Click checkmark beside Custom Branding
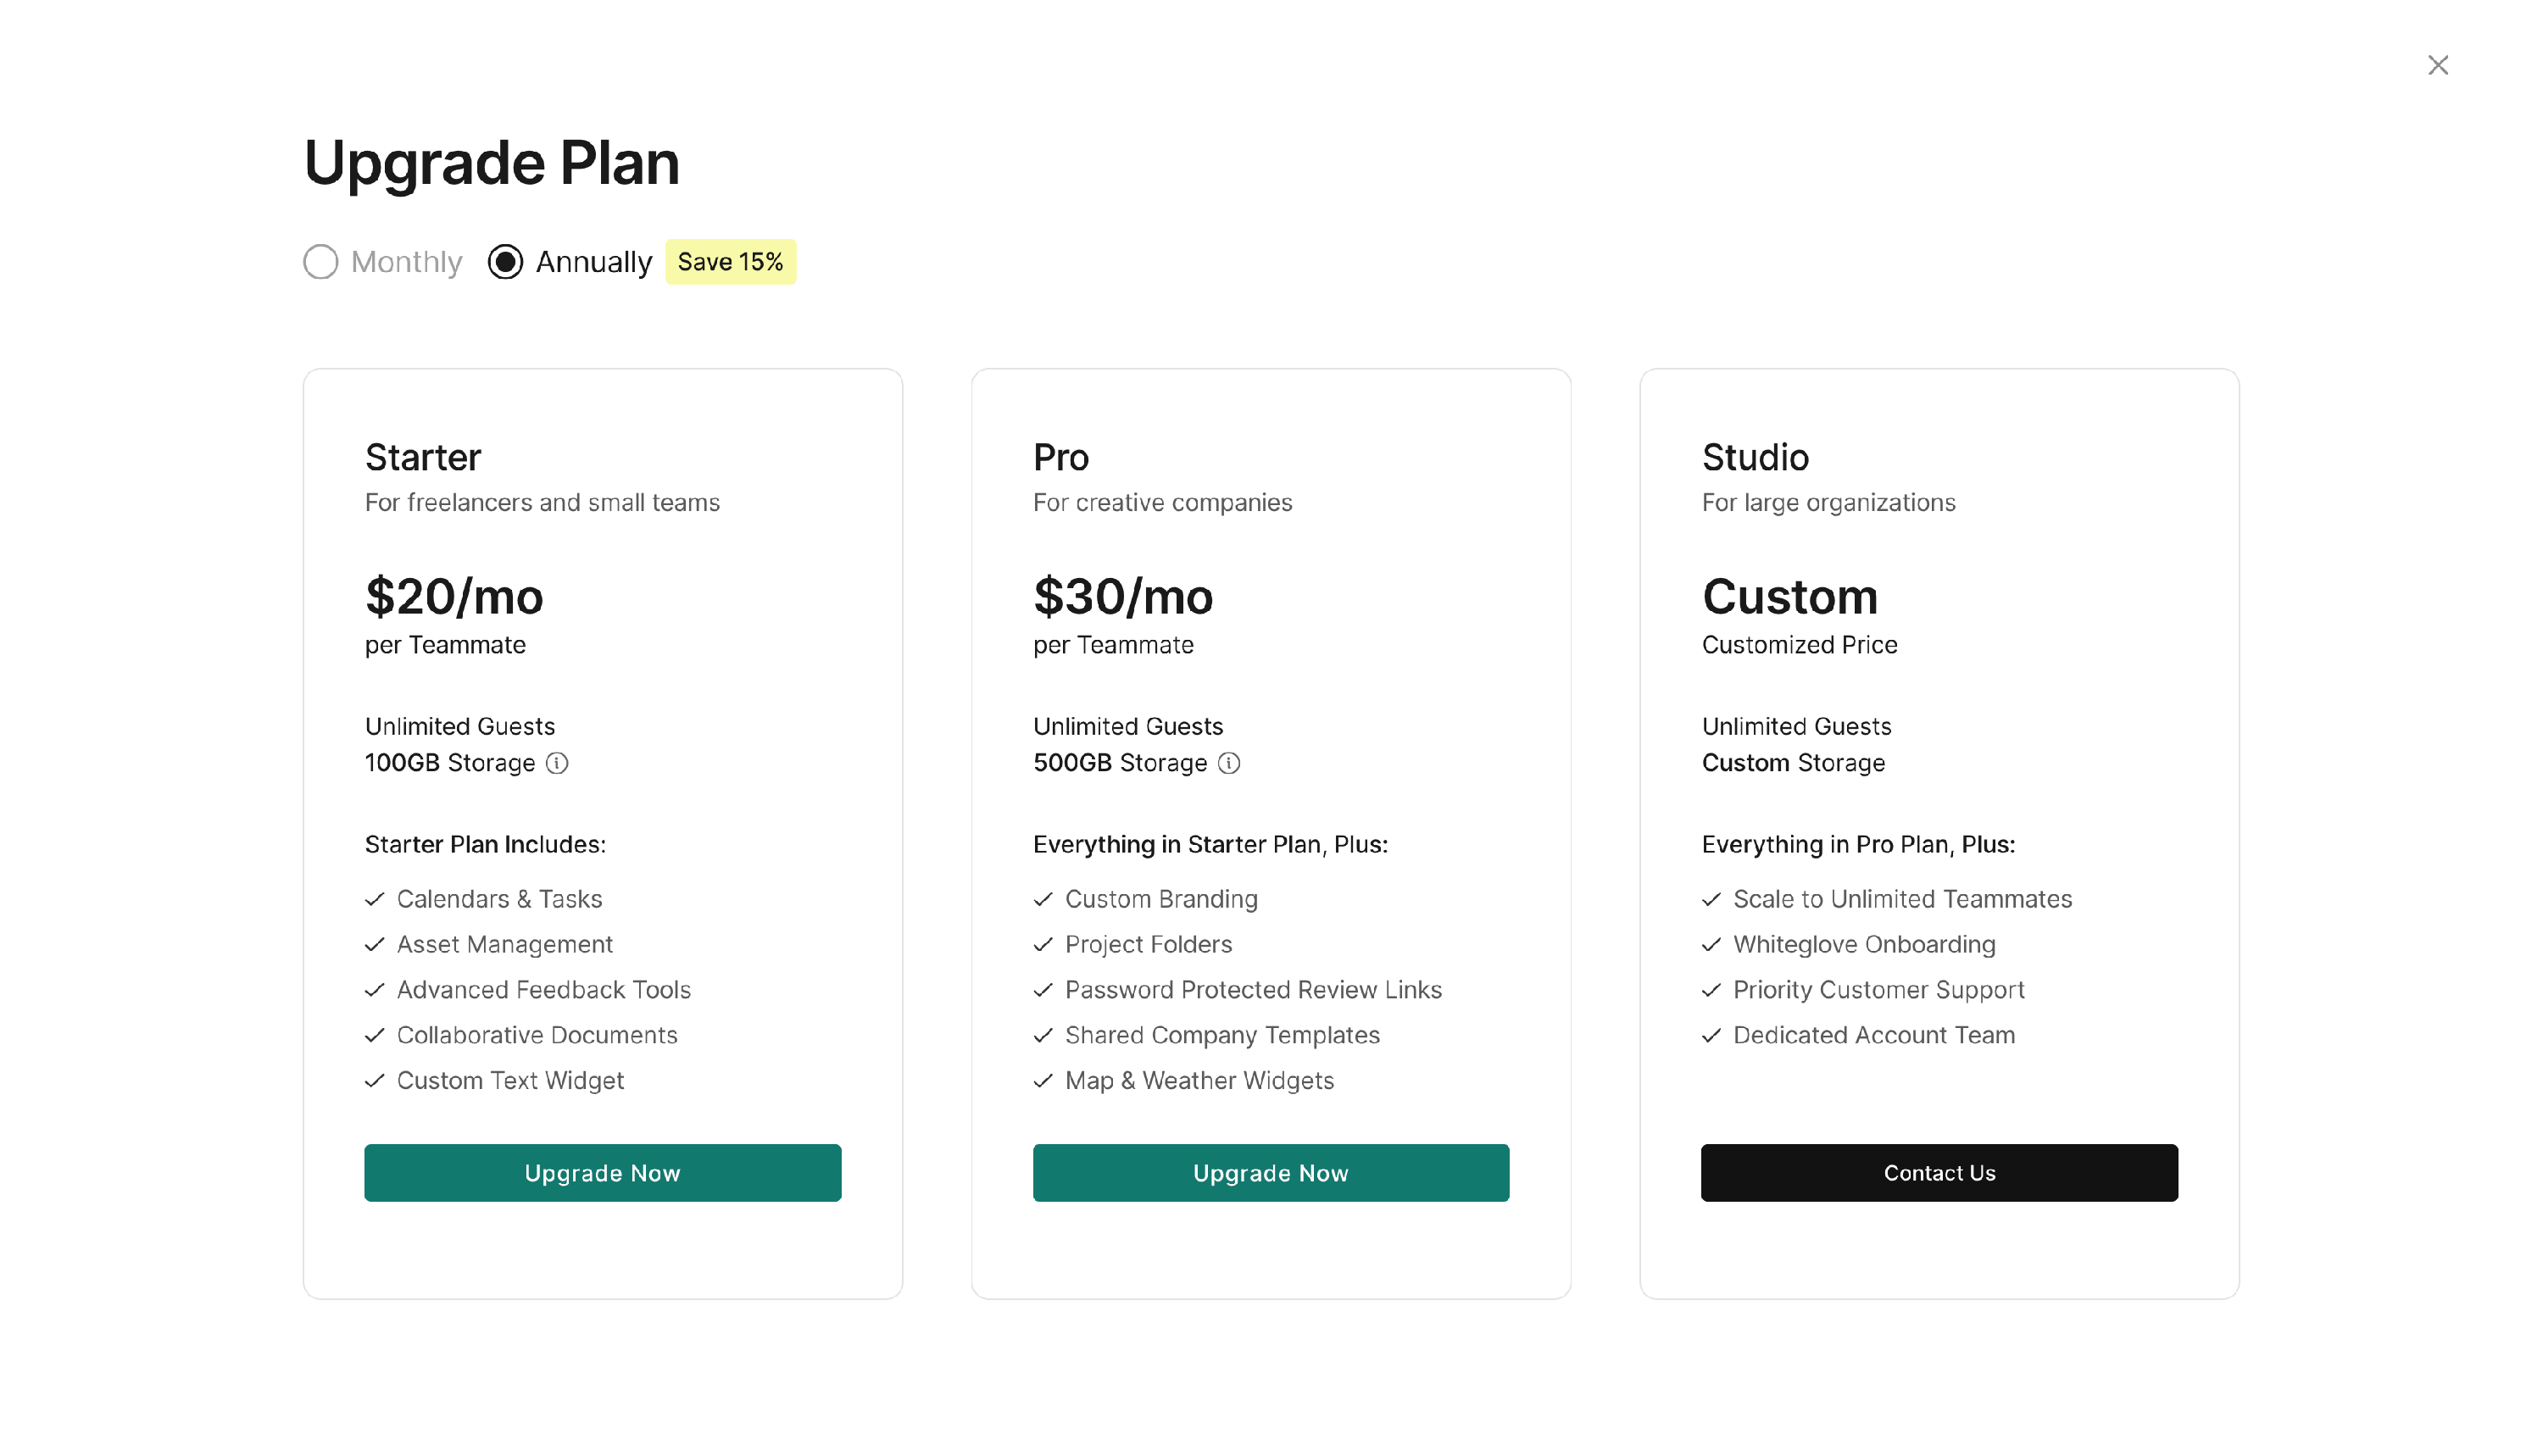 [1043, 899]
